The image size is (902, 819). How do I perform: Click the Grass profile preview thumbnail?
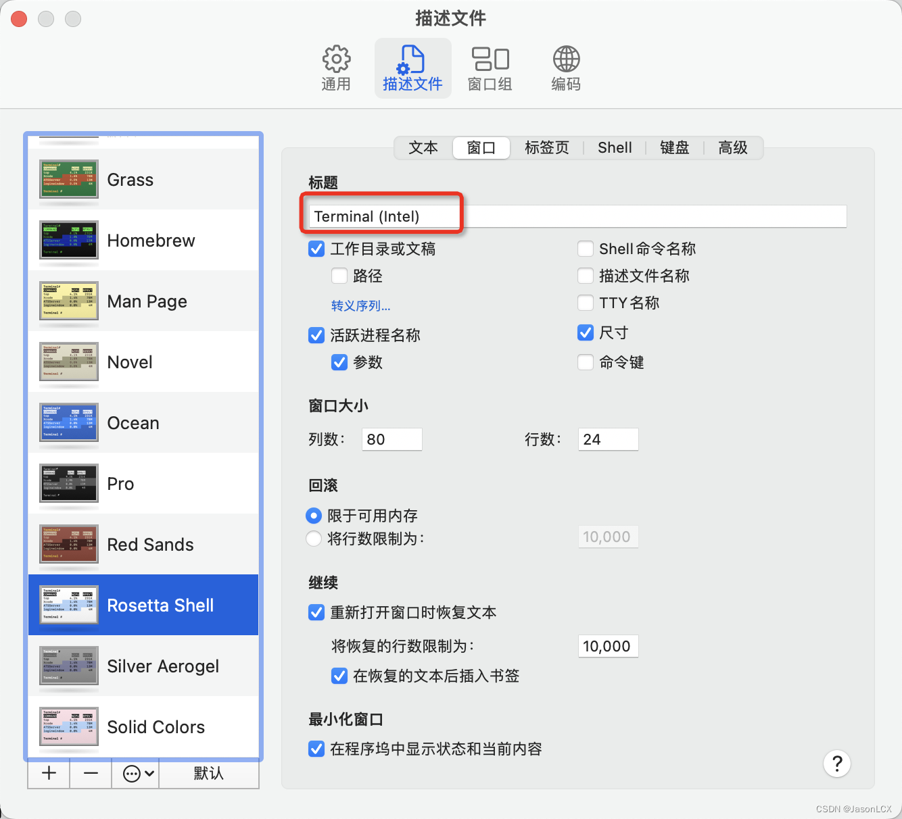pos(68,179)
